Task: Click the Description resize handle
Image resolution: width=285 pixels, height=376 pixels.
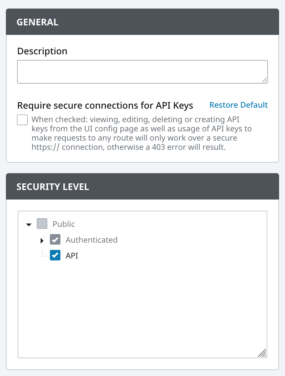Action: (264, 80)
